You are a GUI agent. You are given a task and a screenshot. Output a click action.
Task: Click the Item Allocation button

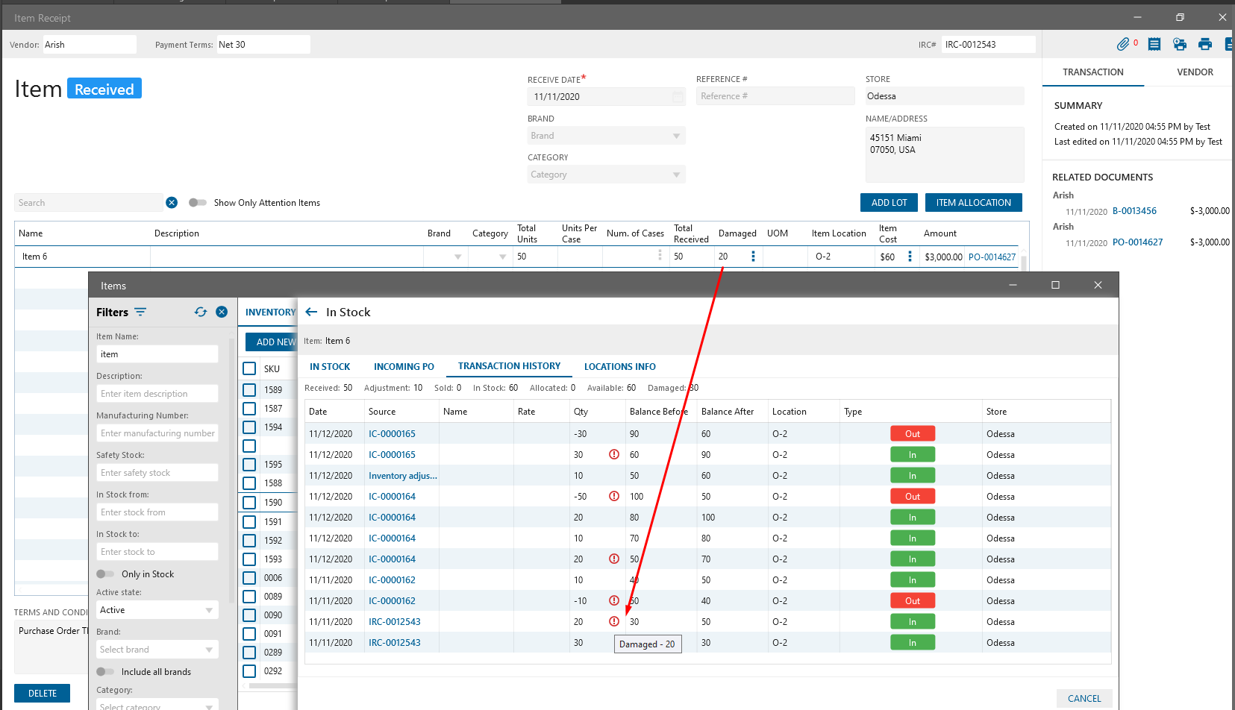pyautogui.click(x=973, y=203)
